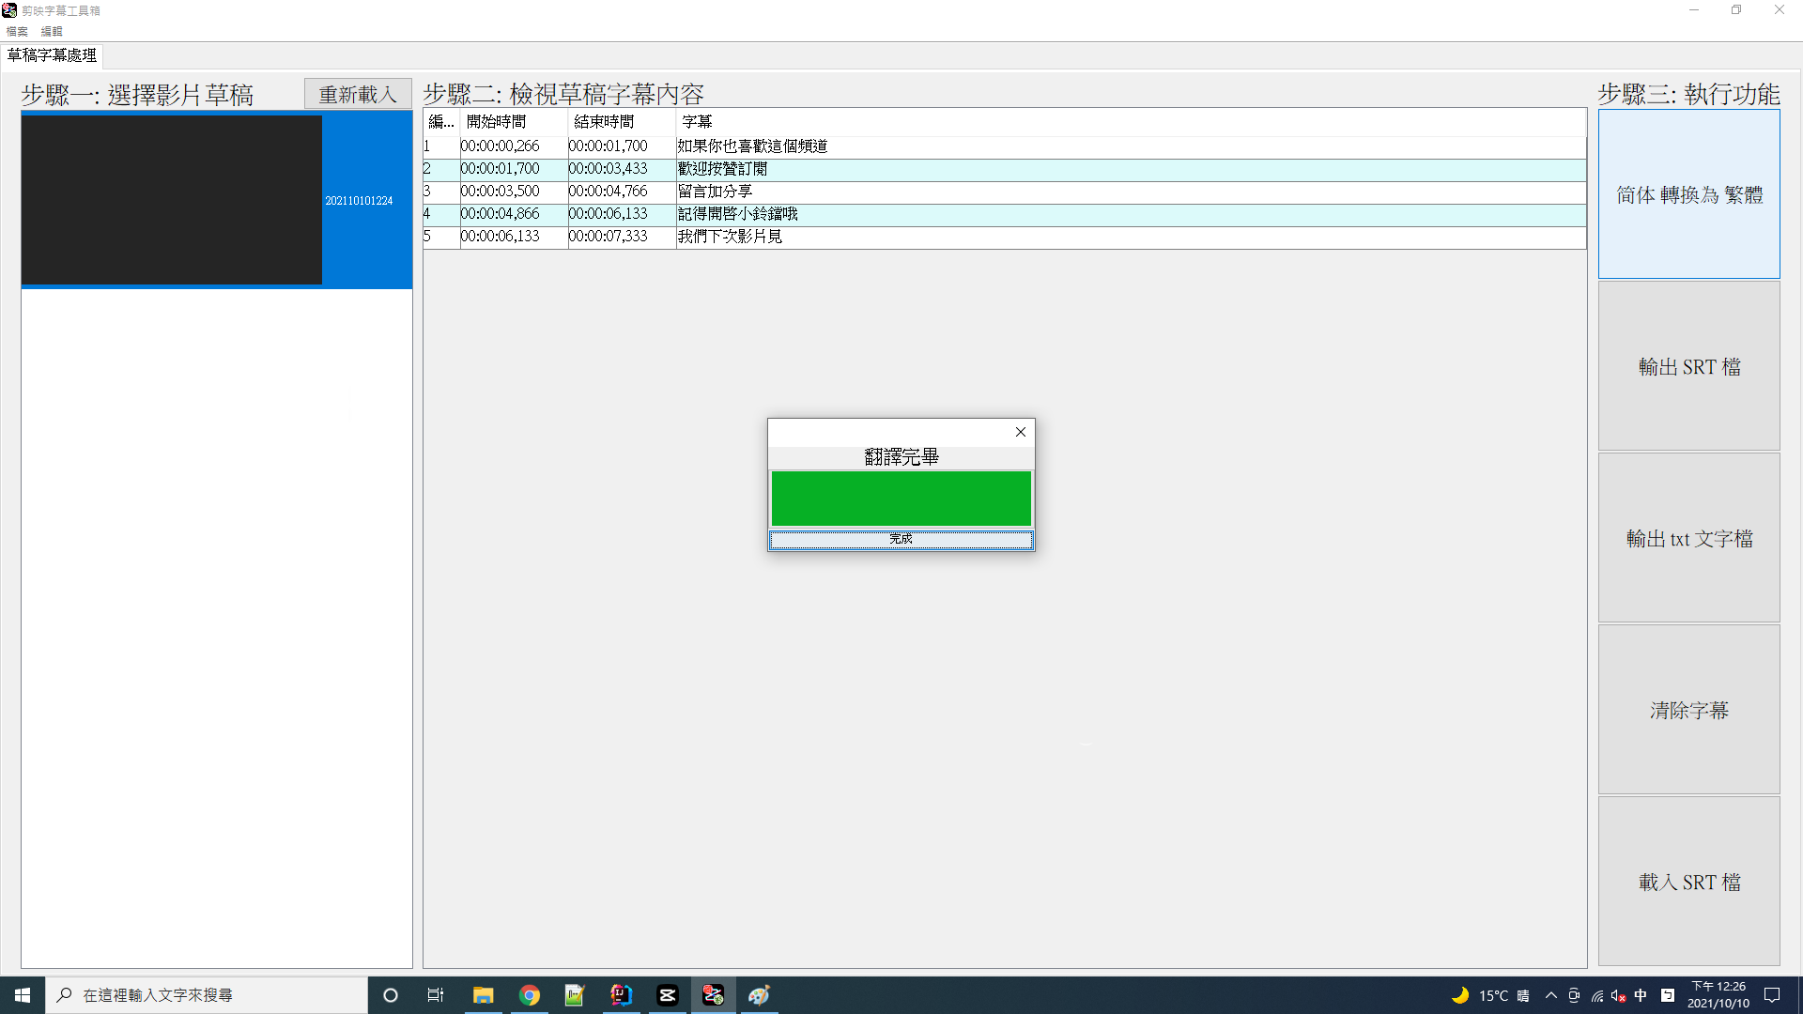This screenshot has width=1803, height=1014.
Task: Open Task View on the taskbar
Action: click(436, 995)
